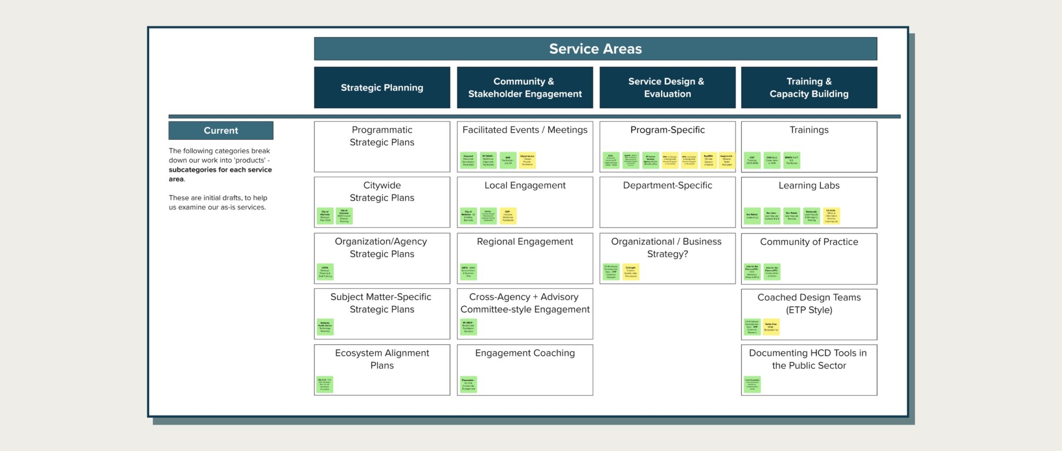Viewport: 1062px width, 451px height.
Task: Select the Strategic Planning column header
Action: [382, 88]
